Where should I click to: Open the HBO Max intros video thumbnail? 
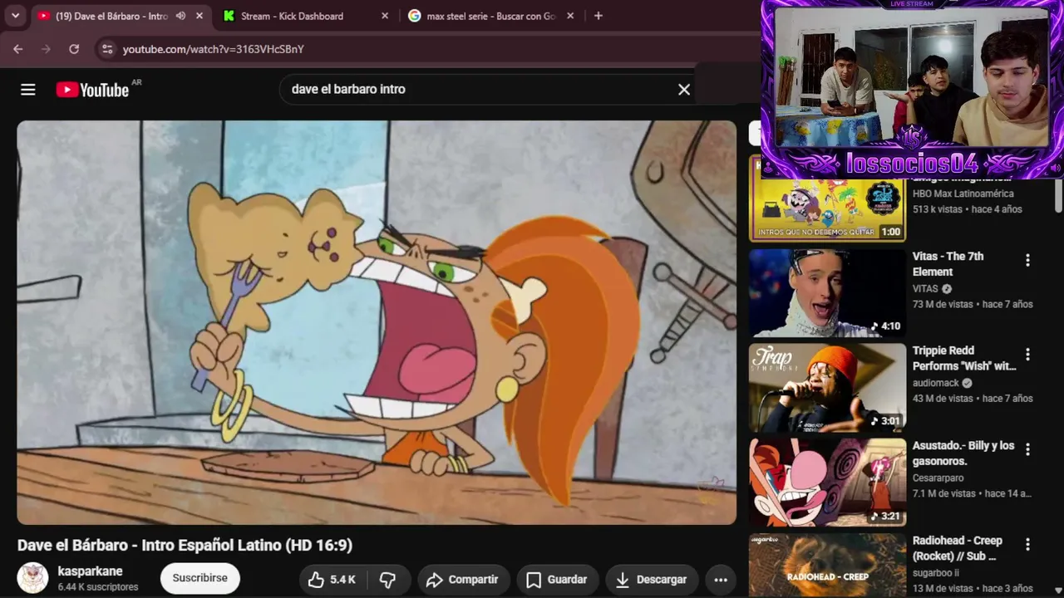(x=827, y=199)
